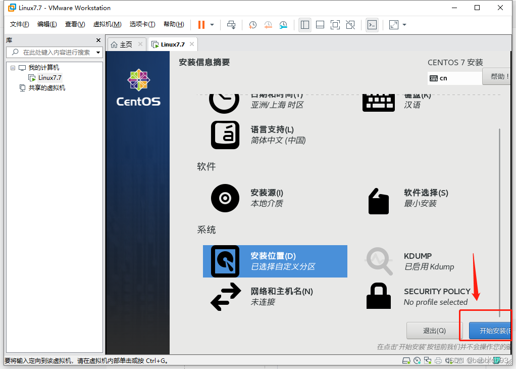Viewport: 516px width, 369px height.
Task: Toggle the library sidebar view
Action: click(305, 25)
